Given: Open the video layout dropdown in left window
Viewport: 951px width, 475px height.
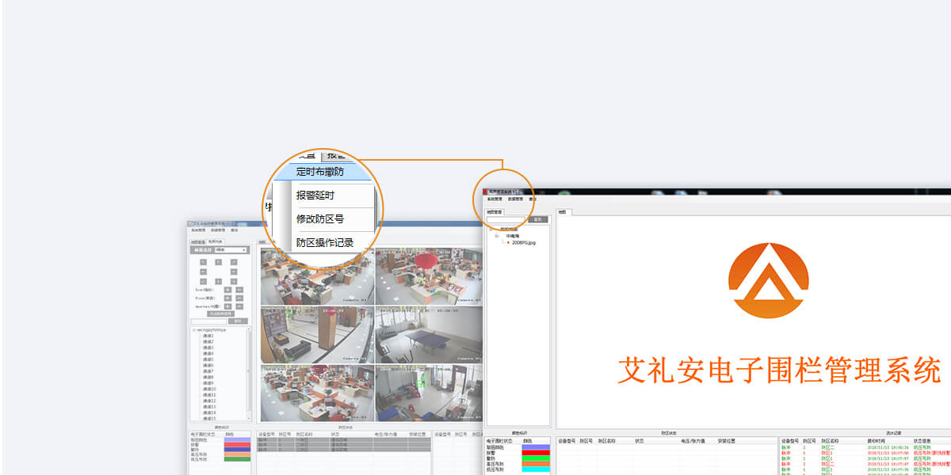Looking at the screenshot, I should coord(231,250).
